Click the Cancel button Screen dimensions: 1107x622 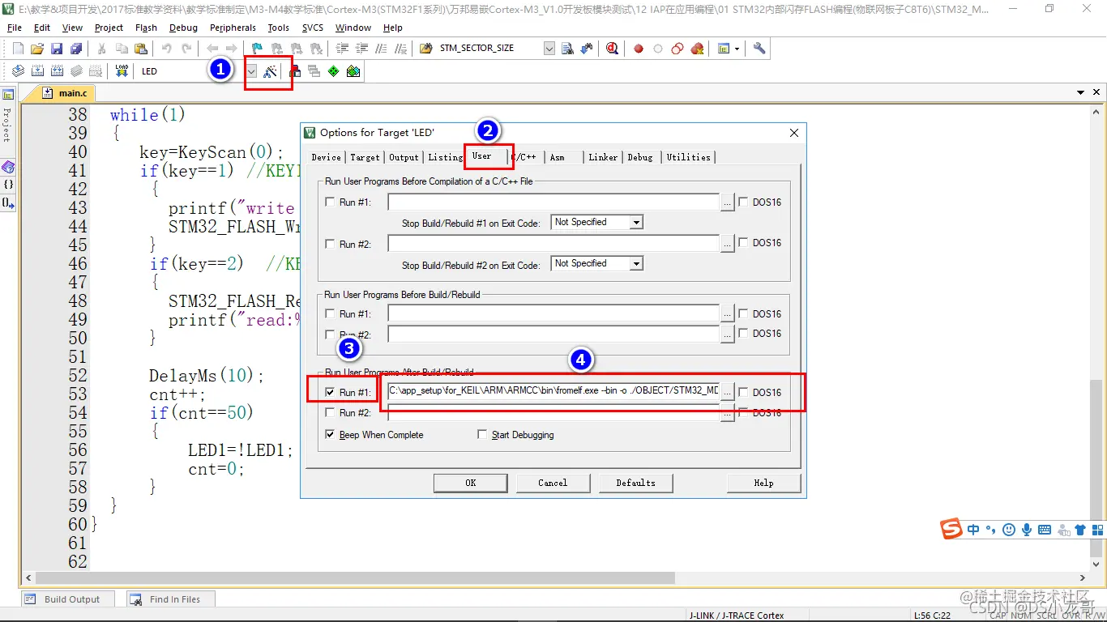point(553,483)
